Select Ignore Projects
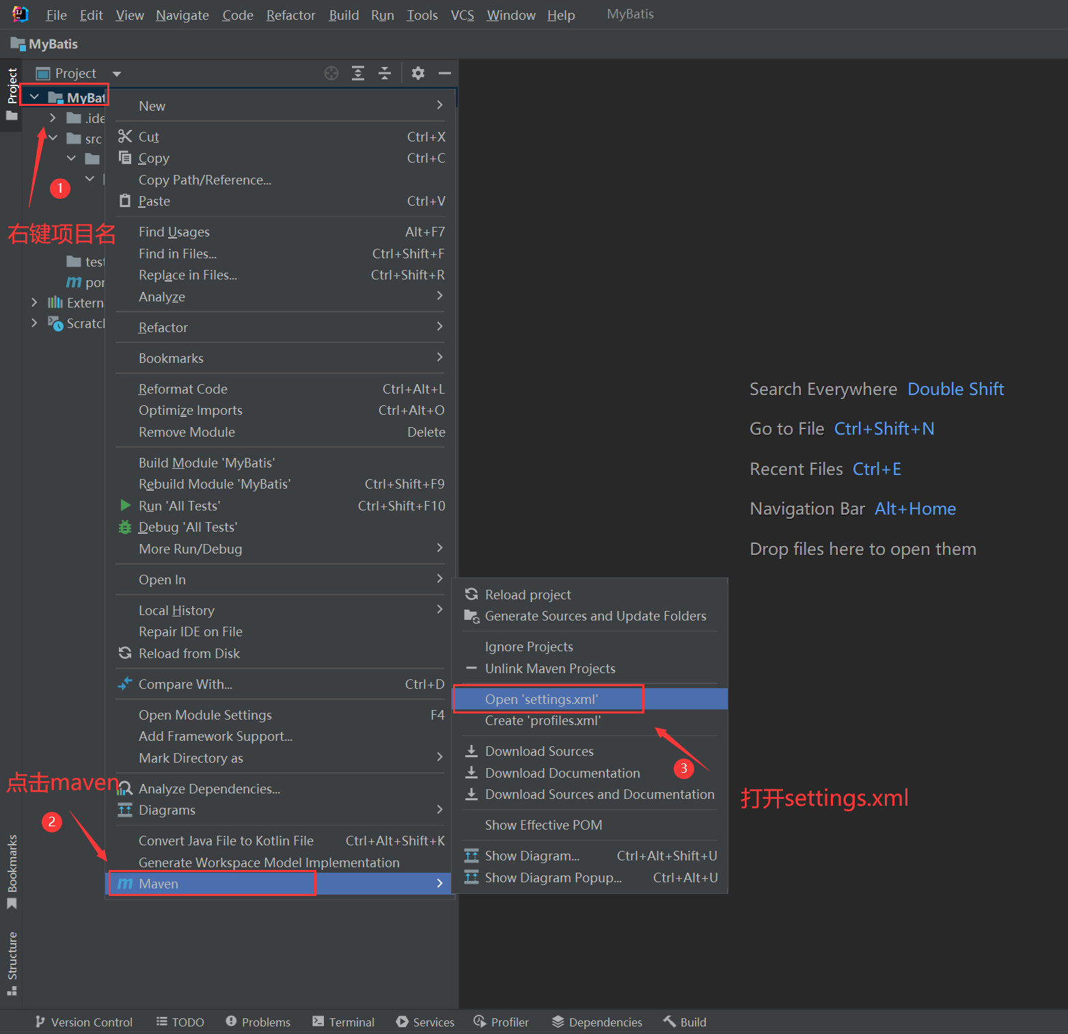This screenshot has height=1034, width=1068. coord(591,647)
